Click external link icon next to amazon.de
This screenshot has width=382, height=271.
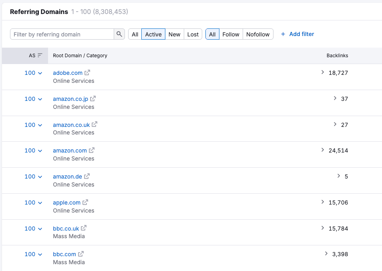[x=87, y=176]
